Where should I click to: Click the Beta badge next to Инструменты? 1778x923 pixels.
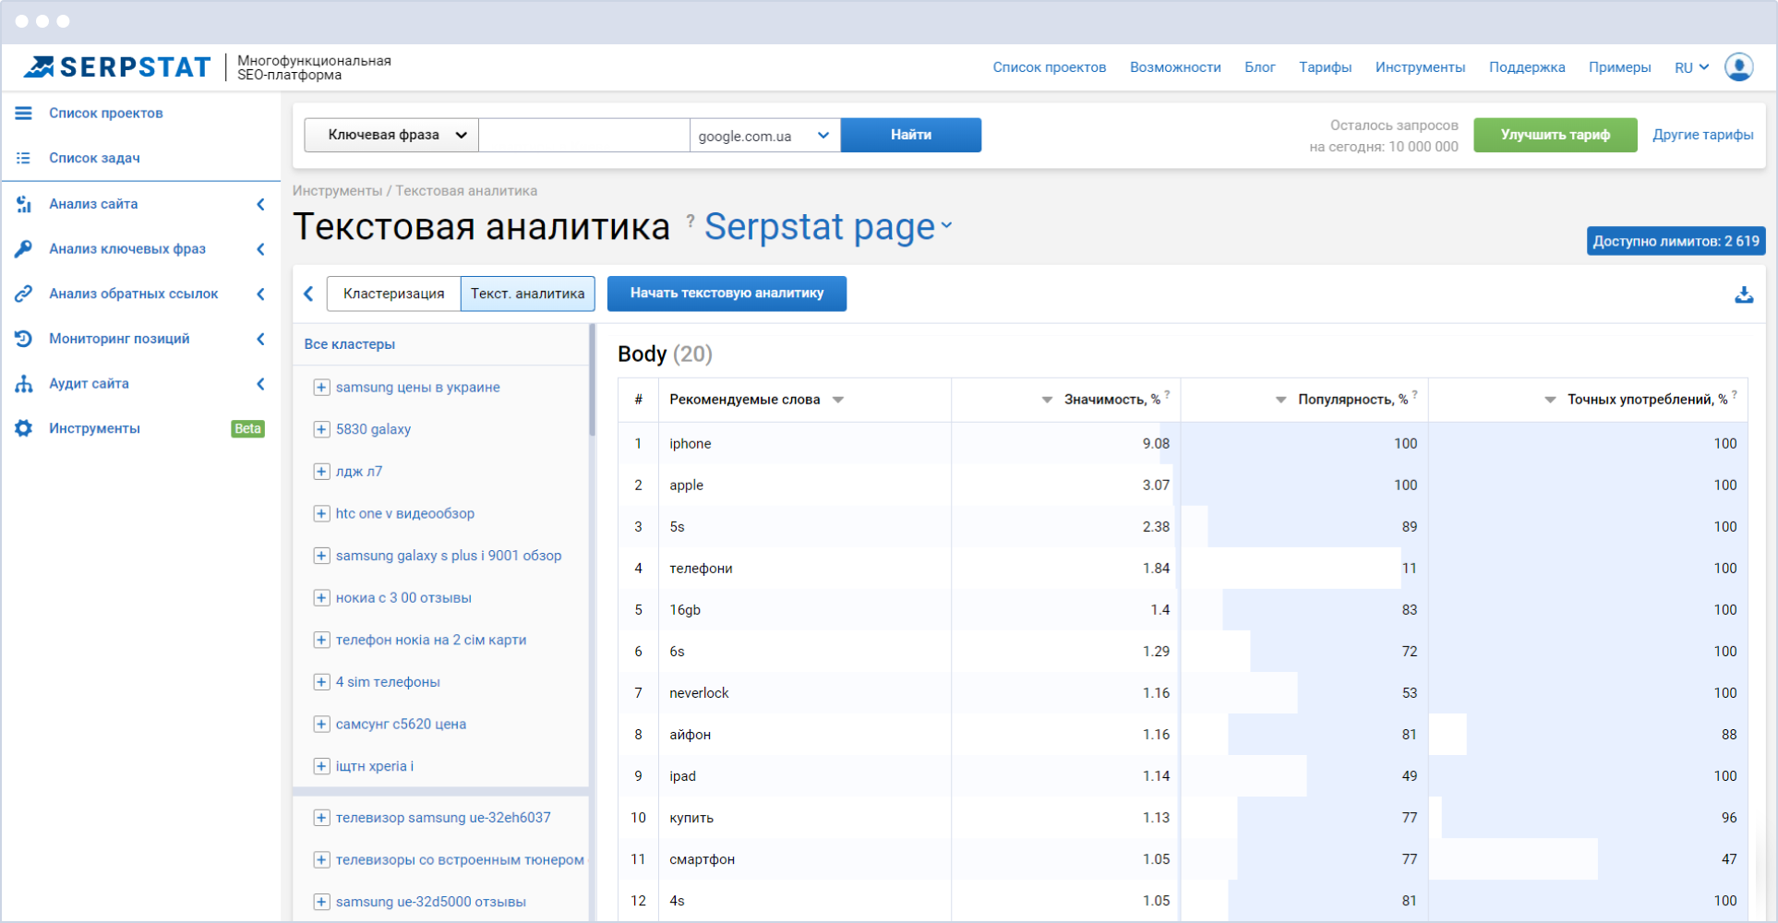point(247,428)
